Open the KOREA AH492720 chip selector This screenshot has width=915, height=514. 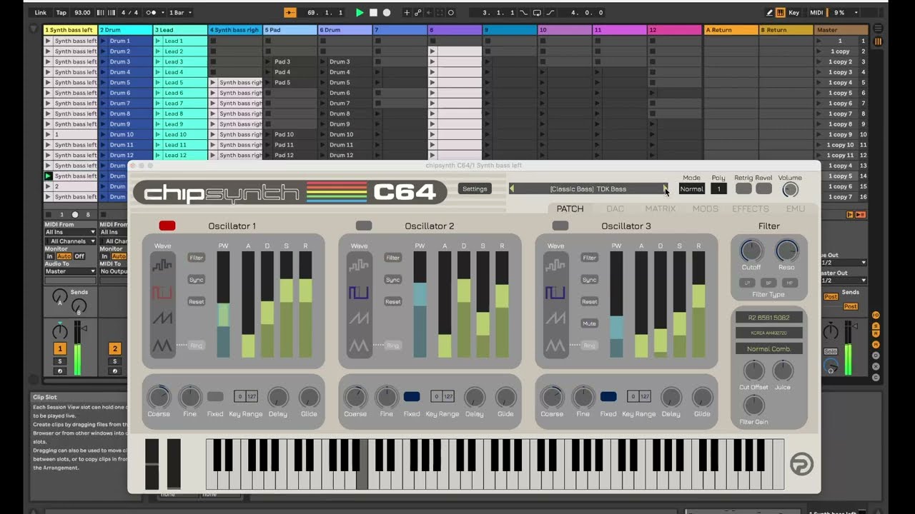click(769, 333)
